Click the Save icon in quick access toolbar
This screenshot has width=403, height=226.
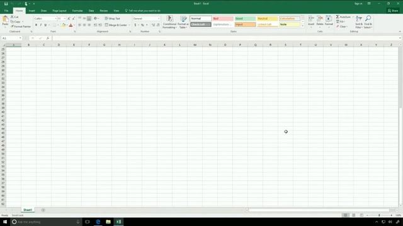click(6, 4)
